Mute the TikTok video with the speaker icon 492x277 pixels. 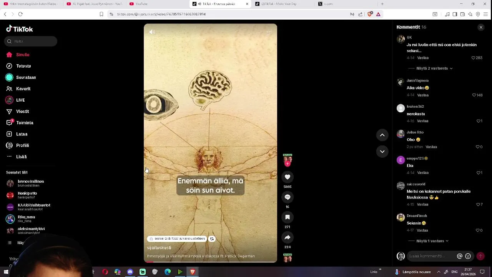pyautogui.click(x=152, y=32)
